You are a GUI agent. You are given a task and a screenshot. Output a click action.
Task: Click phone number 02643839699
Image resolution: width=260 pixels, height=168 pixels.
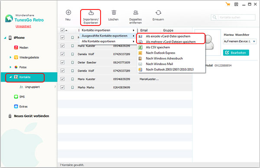pos(121,87)
